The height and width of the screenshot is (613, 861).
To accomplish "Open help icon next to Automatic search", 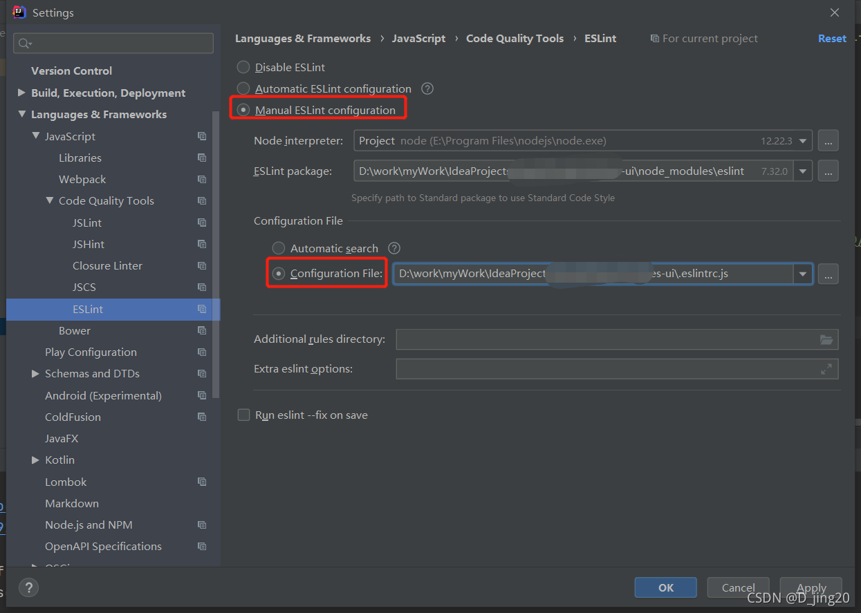I will (394, 248).
